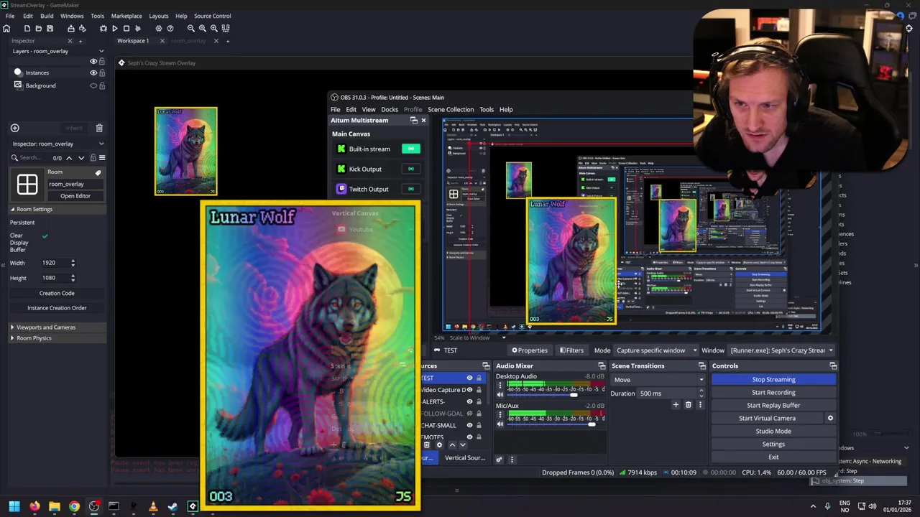Open the OBS Docks menu
The height and width of the screenshot is (517, 920).
pyautogui.click(x=390, y=110)
